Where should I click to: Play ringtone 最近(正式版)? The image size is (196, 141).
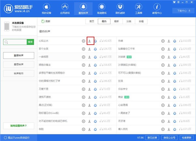tap(84, 105)
